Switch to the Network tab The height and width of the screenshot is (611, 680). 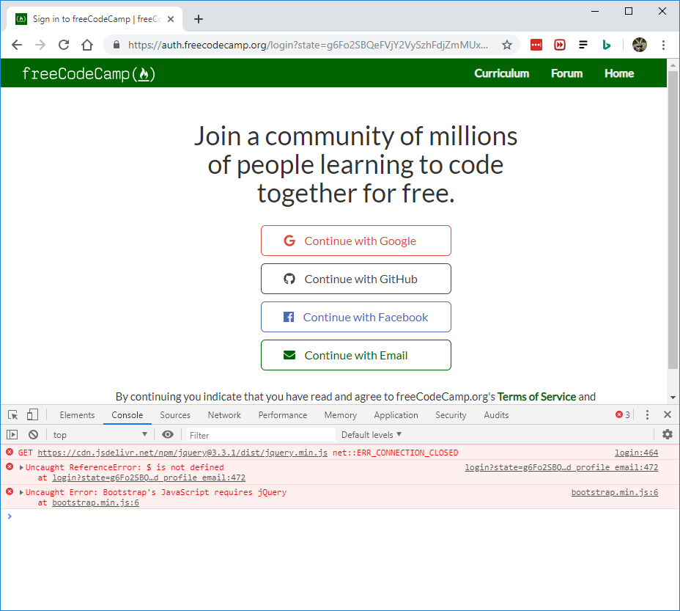(x=223, y=415)
